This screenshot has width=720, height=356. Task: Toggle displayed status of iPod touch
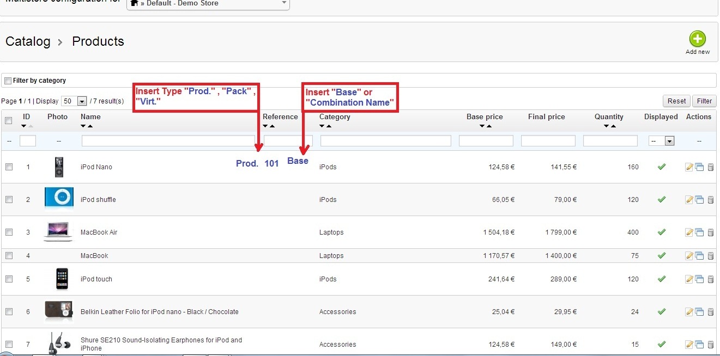click(x=661, y=279)
